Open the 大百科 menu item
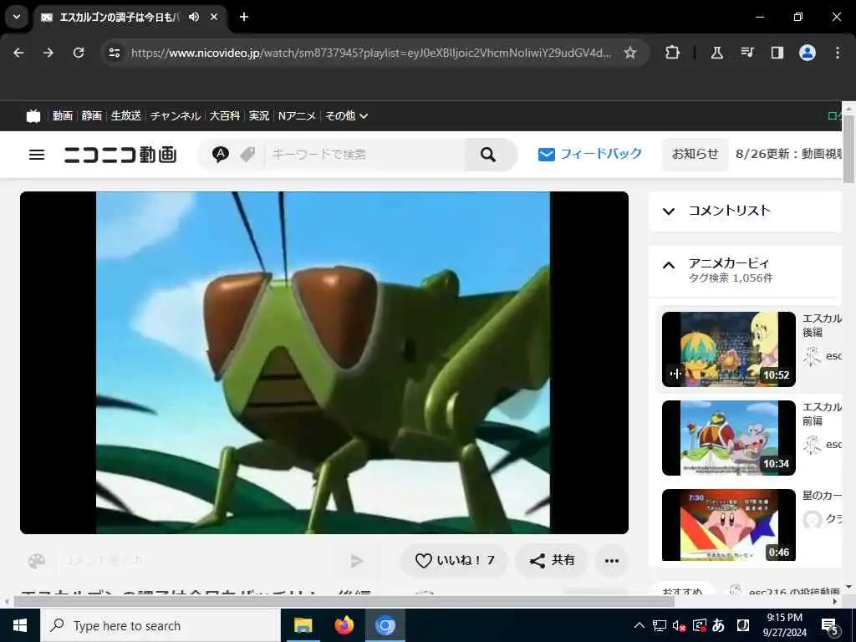 tap(224, 115)
